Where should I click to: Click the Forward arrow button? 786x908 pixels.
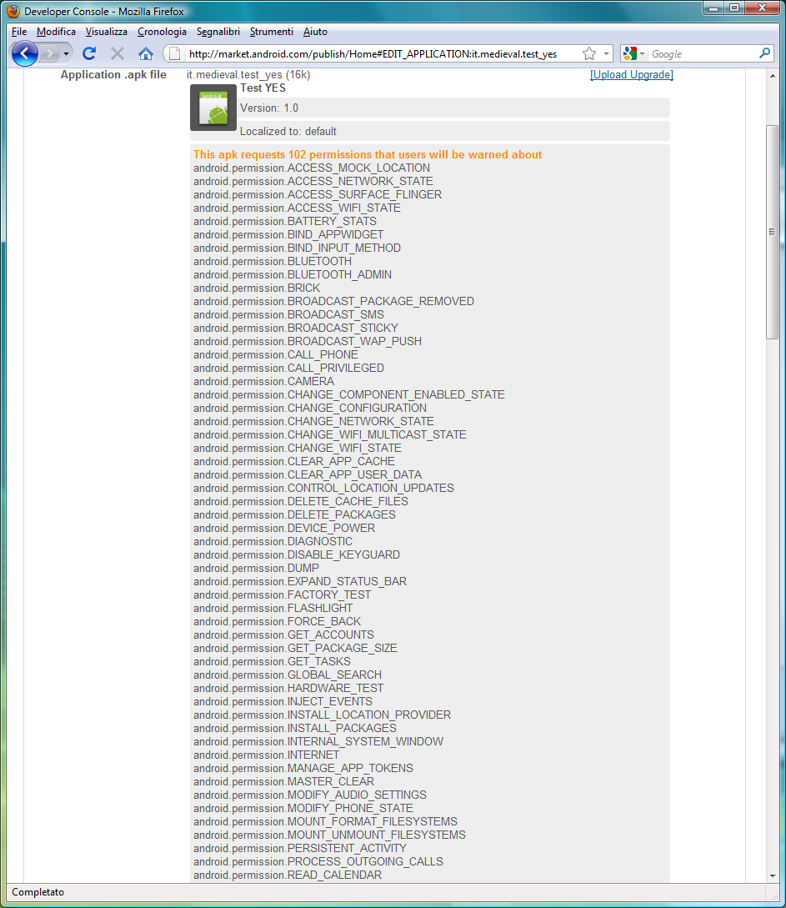tap(50, 54)
